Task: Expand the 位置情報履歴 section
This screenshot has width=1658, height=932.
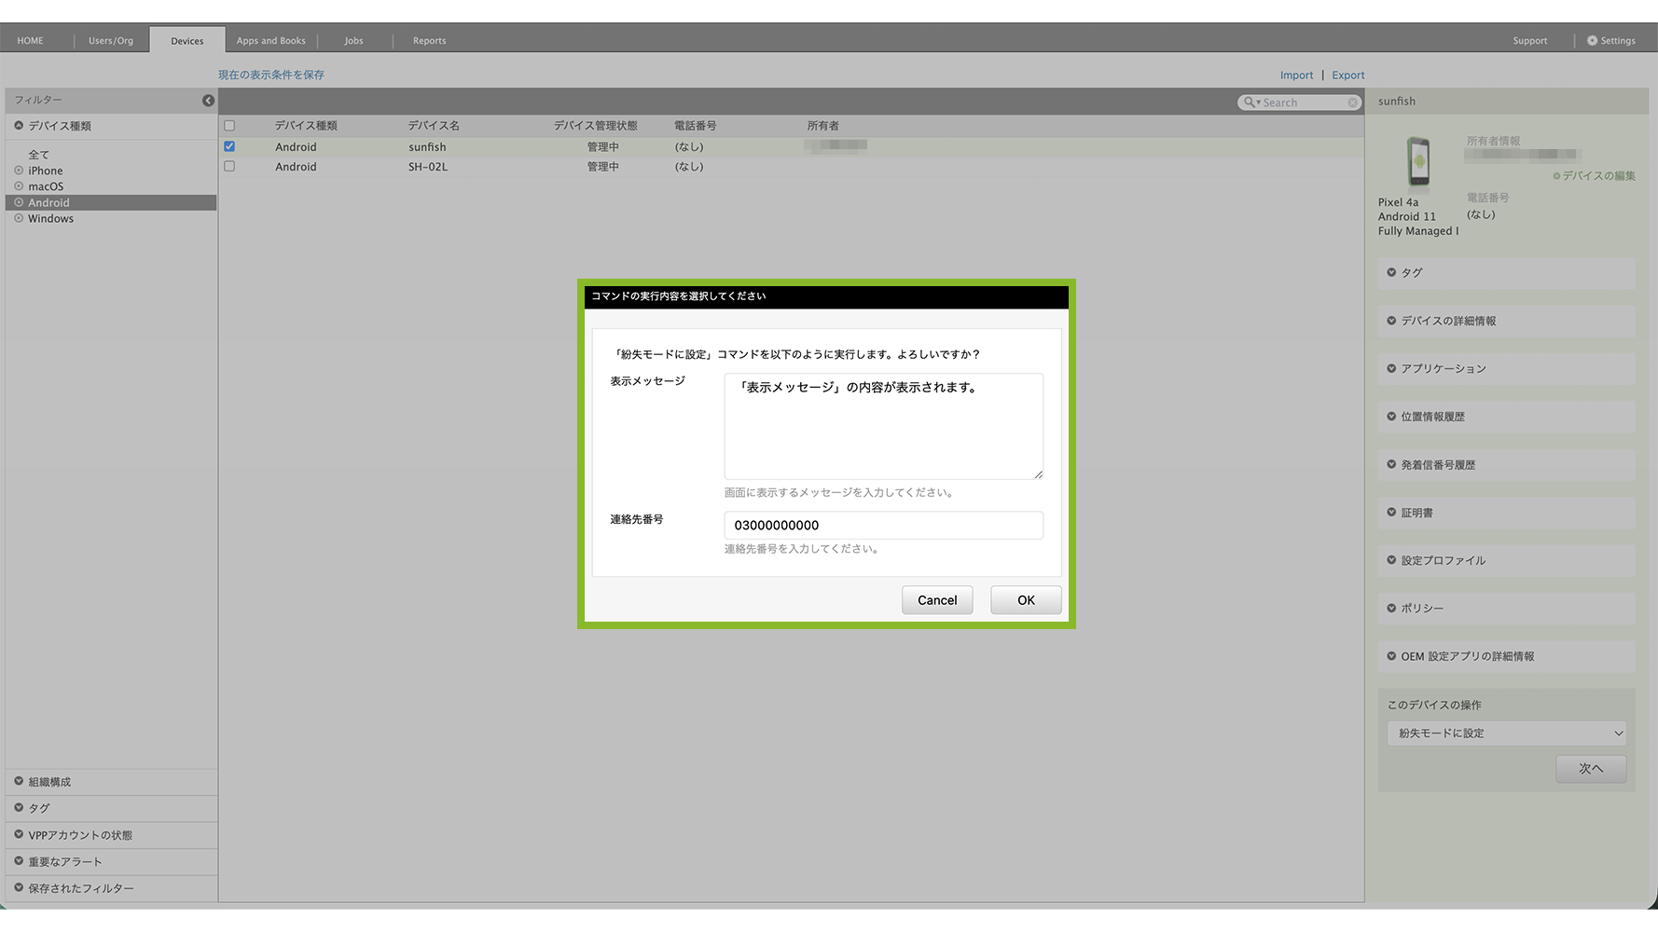Action: tap(1432, 417)
